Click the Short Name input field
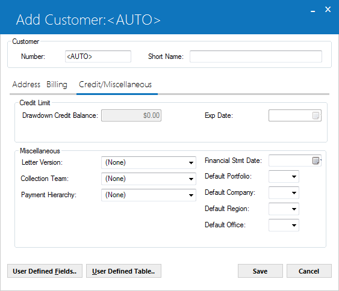339x291 pixels. tap(256, 57)
